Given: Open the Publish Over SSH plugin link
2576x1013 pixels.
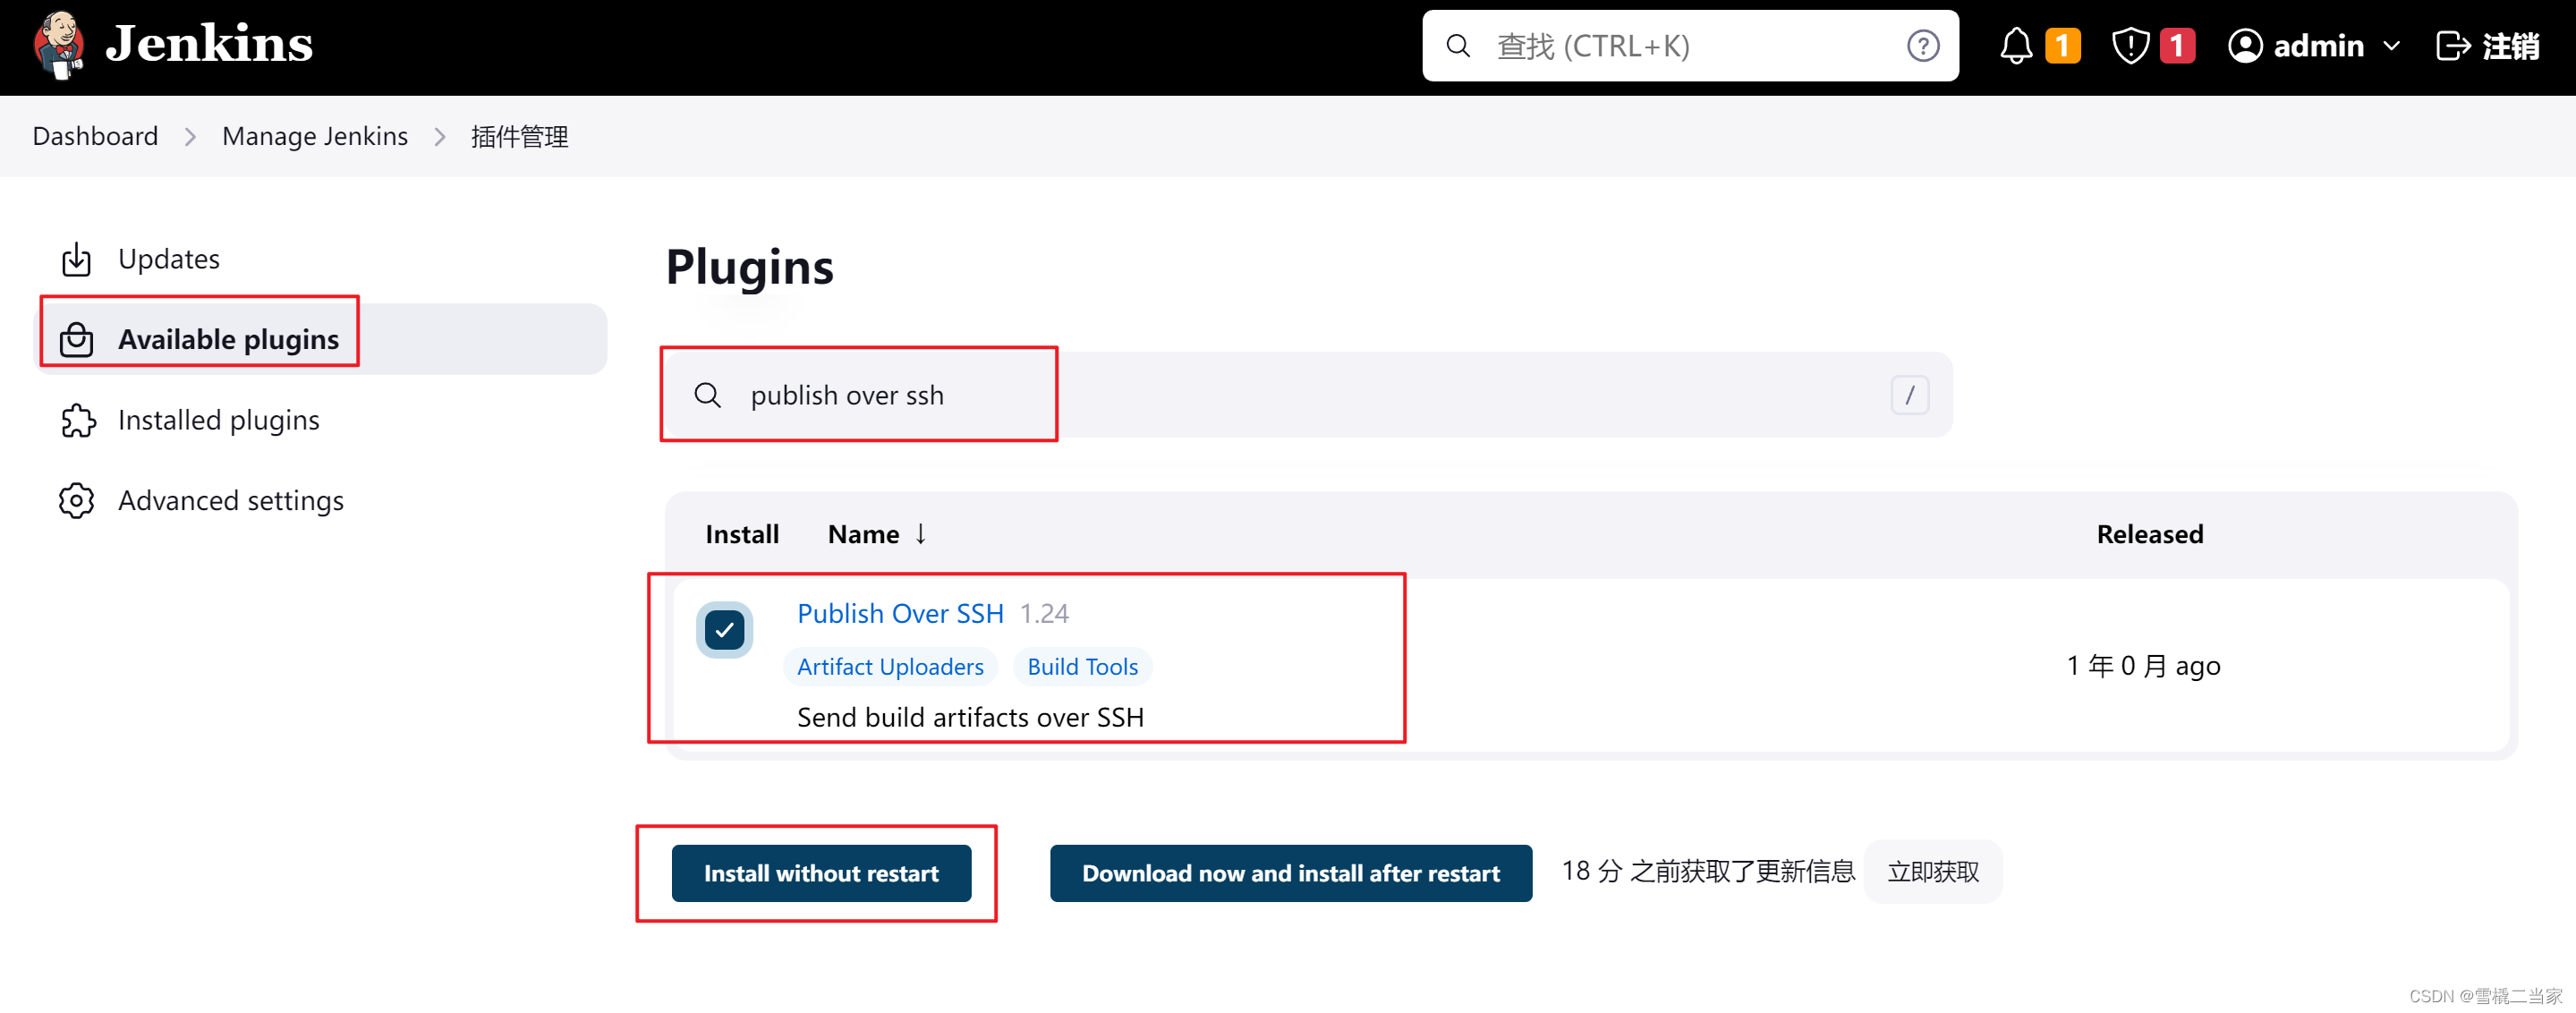Looking at the screenshot, I should pos(900,613).
